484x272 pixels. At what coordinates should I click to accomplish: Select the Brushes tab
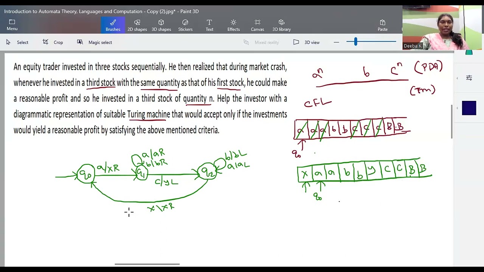(x=113, y=25)
